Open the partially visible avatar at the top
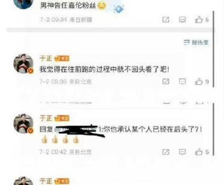This screenshot has width=224, height=185. click(24, 4)
